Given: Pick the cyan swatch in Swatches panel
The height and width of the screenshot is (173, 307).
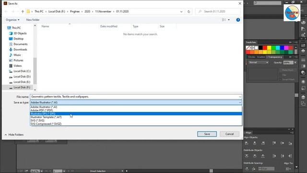Looking at the screenshot, I should point(278,48).
